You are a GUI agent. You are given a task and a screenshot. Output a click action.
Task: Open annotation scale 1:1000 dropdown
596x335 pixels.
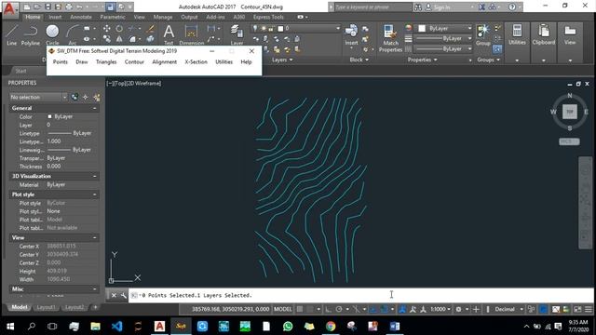[440, 309]
